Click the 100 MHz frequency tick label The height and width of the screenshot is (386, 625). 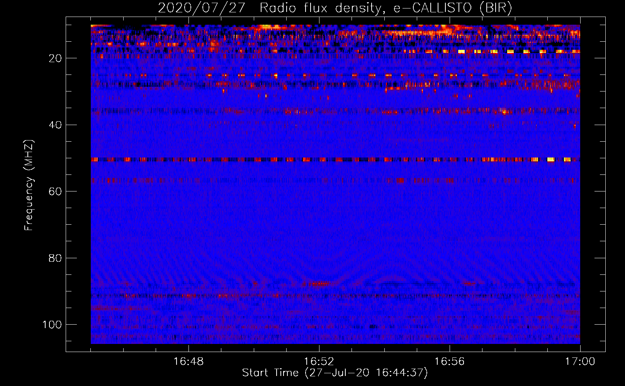[52, 325]
